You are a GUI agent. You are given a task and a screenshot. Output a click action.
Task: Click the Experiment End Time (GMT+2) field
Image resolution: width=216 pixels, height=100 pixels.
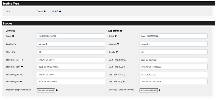click(x=174, y=75)
